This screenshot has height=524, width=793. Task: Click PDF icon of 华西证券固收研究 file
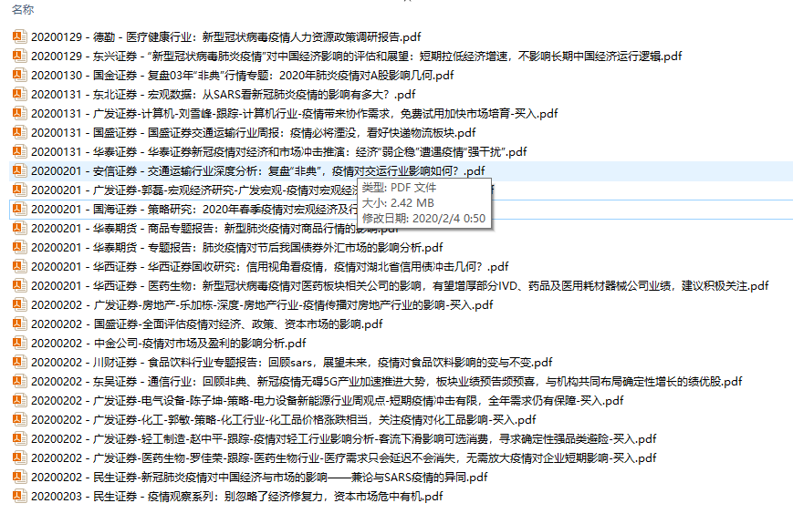coord(20,266)
